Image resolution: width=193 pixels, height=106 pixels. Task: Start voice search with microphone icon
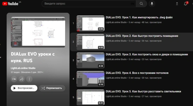(x=152, y=4)
